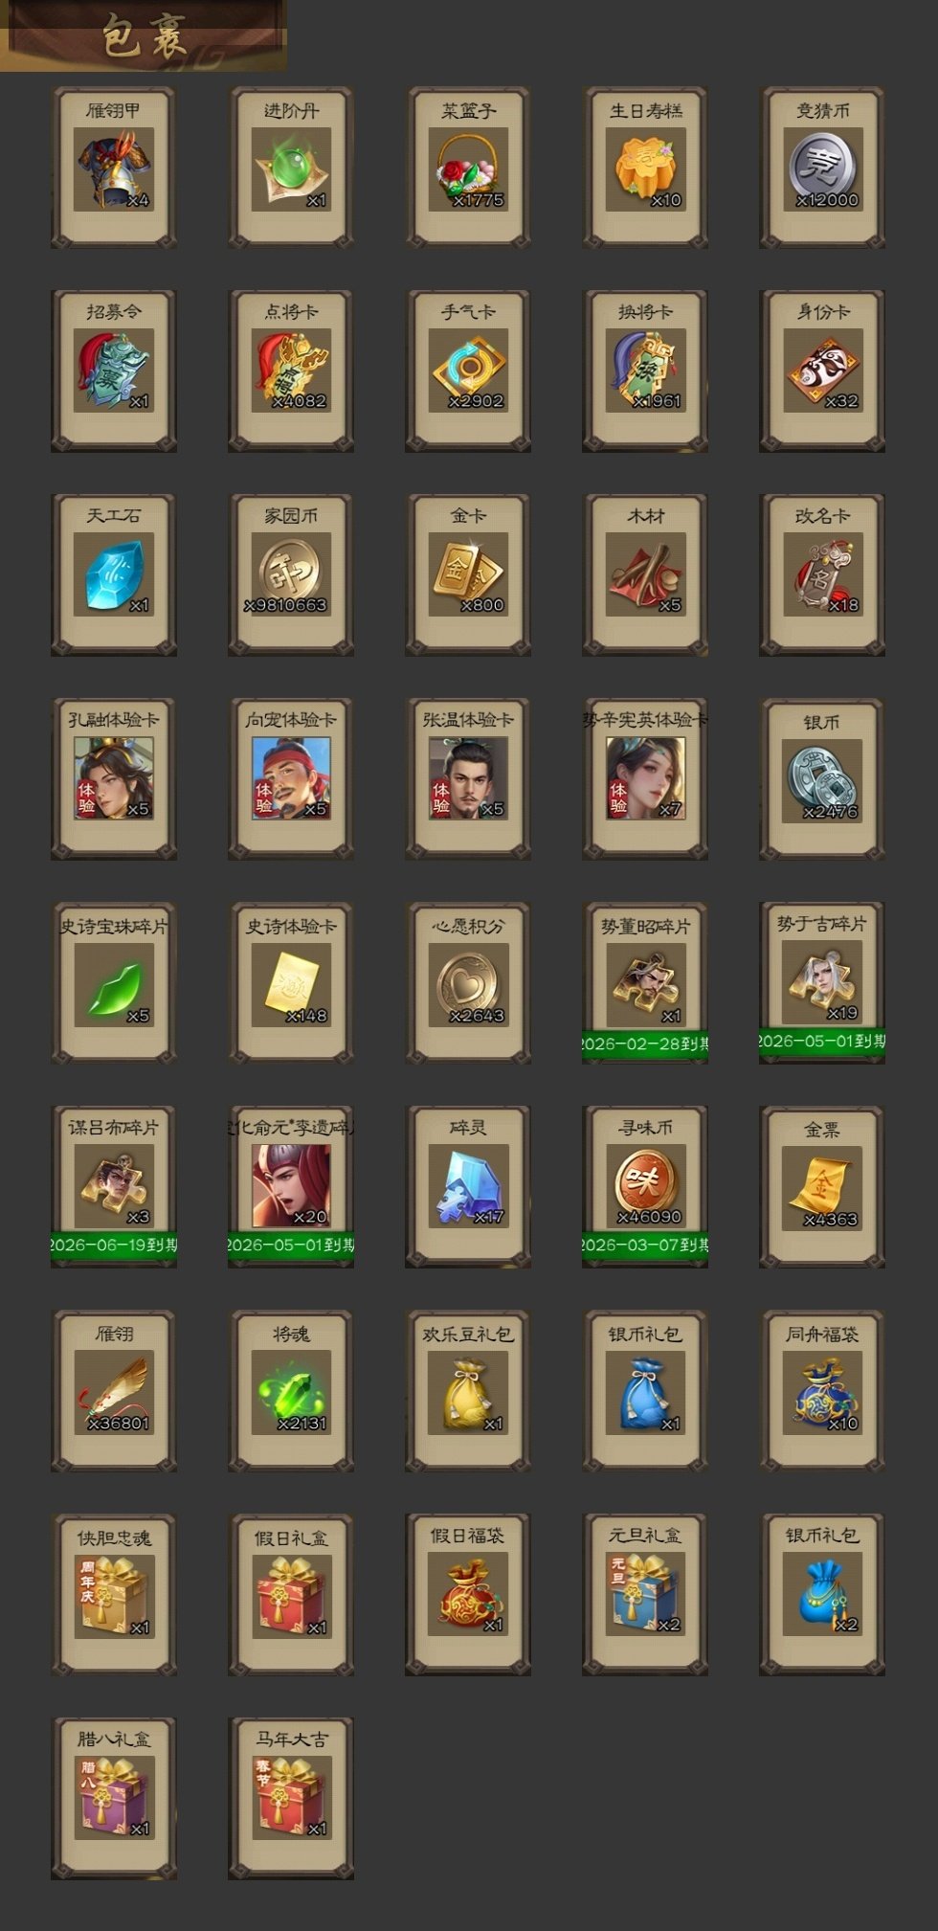Click the 元旦礼盒 gift box
Screen dimensions: 938x1931
point(645,1594)
